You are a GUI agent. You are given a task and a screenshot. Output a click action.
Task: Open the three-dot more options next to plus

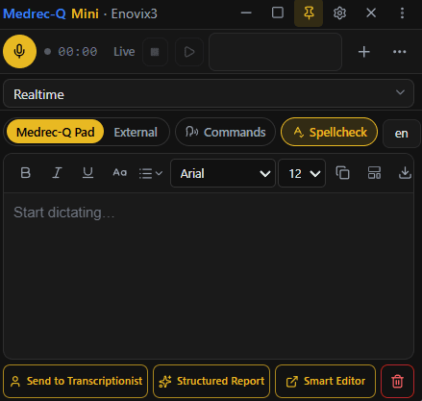click(x=400, y=52)
